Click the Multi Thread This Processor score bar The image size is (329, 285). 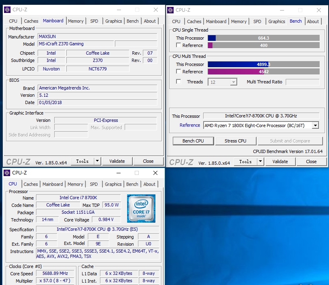click(x=263, y=64)
